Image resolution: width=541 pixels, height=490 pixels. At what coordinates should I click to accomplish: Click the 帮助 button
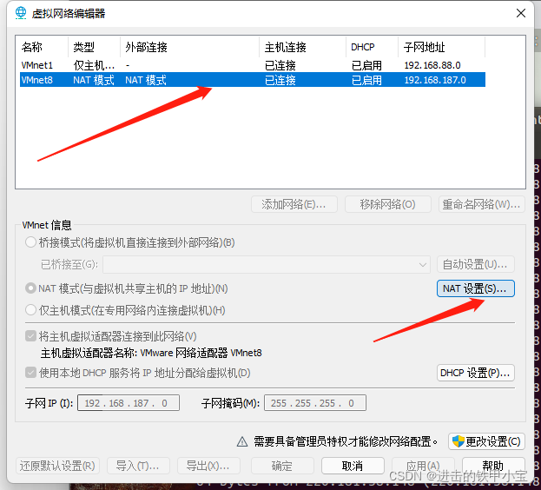[494, 467]
